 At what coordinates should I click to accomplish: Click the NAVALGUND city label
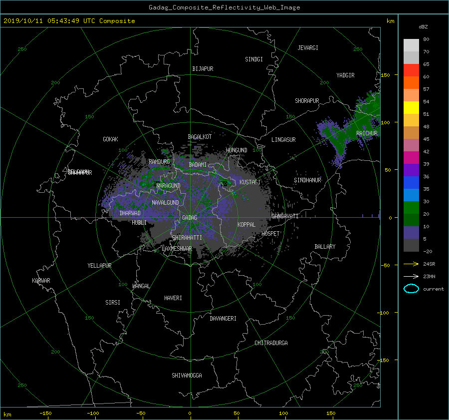coord(165,203)
